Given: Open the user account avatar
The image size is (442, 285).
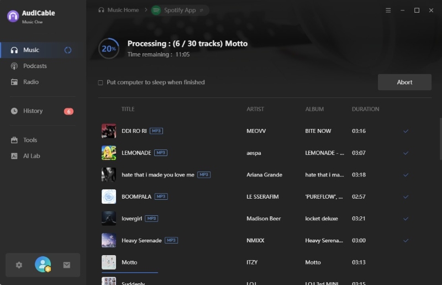Looking at the screenshot, I should 43,265.
